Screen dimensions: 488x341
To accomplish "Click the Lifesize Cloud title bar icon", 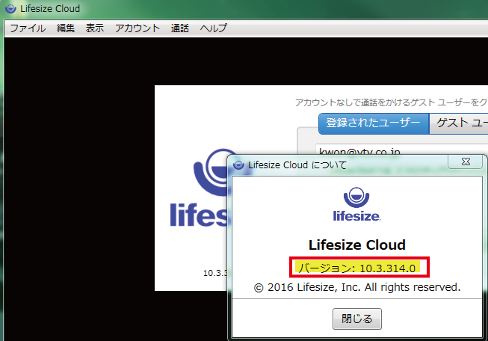I will click(11, 9).
